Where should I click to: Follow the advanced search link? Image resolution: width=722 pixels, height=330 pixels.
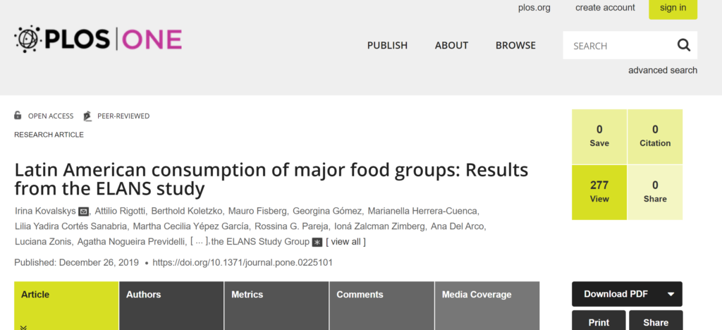[x=662, y=70]
